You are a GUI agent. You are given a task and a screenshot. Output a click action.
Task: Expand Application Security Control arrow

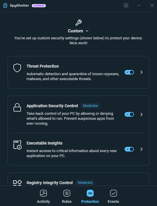click(x=142, y=115)
